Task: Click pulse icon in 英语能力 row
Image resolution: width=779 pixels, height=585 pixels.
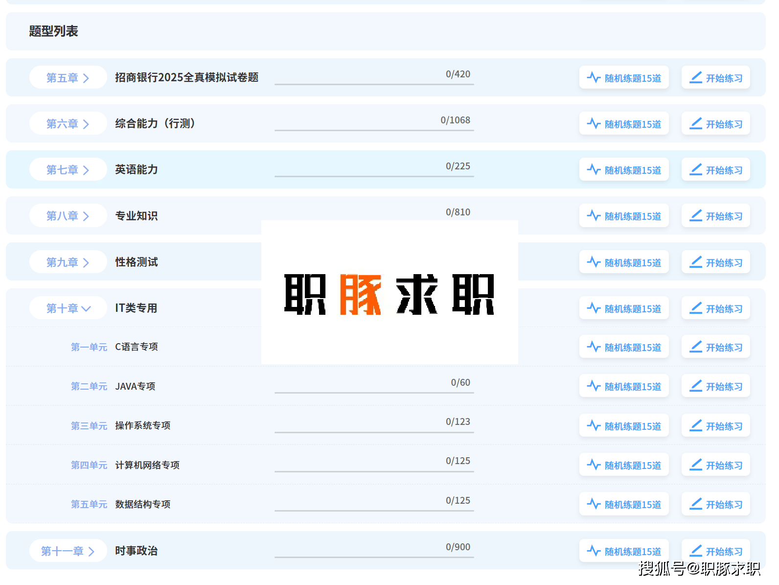Action: [x=594, y=170]
